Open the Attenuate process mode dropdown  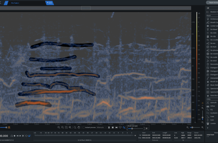[101, 128]
